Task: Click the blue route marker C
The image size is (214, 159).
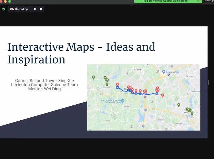Action: click(140, 94)
